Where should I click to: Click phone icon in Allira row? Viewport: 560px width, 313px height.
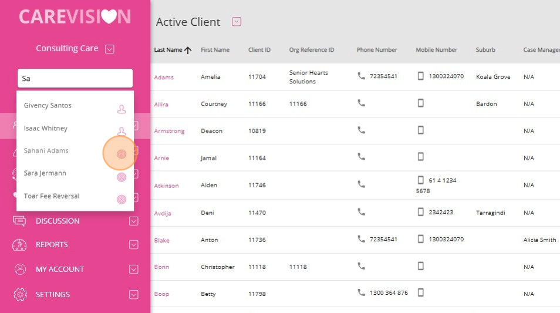362,103
